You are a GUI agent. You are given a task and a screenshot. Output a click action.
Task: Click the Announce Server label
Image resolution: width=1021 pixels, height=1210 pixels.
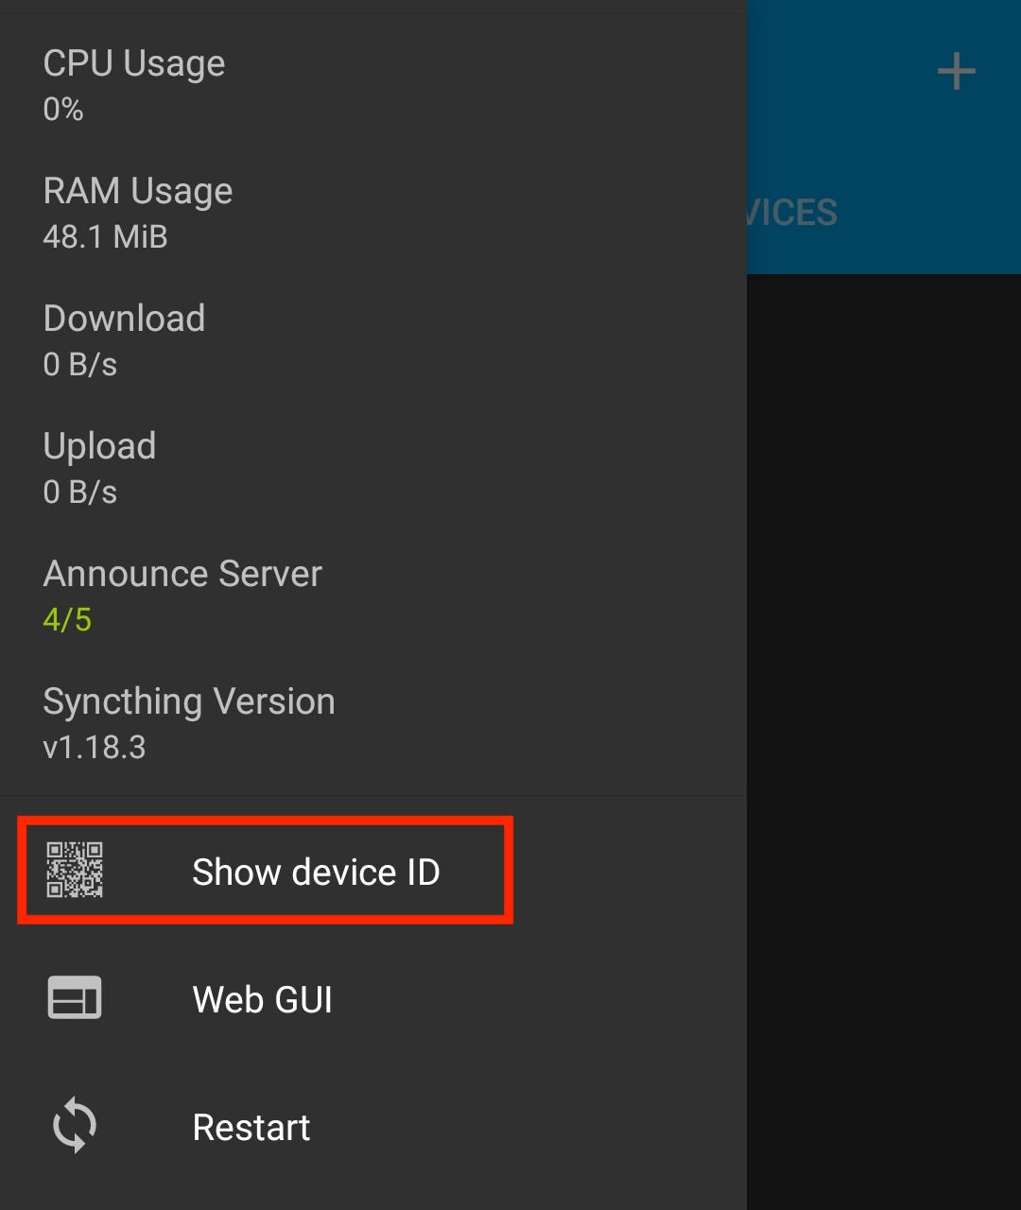[182, 574]
